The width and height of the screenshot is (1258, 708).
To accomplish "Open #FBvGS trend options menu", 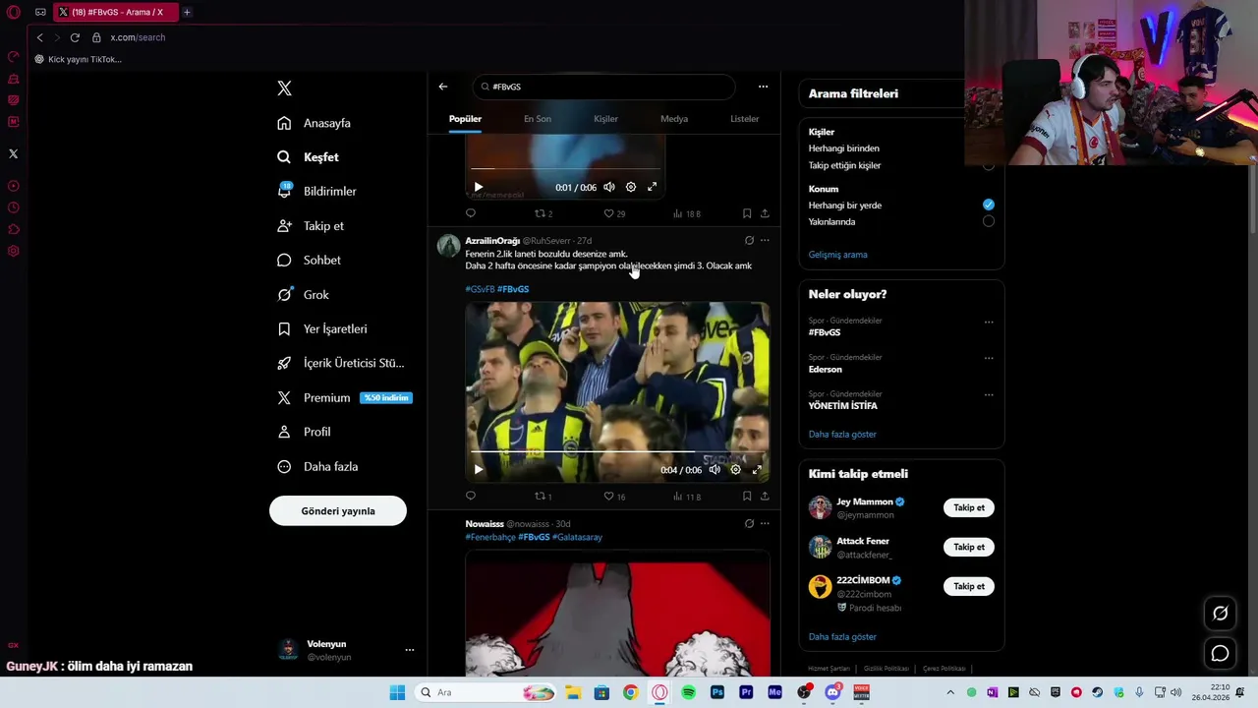I will tap(989, 322).
